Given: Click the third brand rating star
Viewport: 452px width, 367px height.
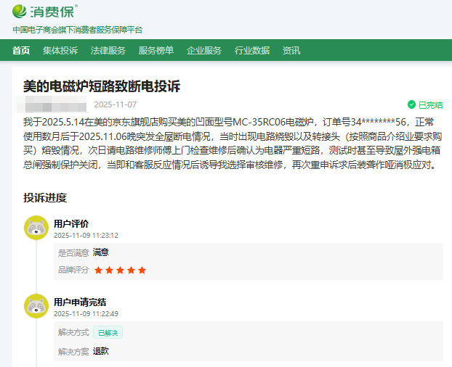Looking at the screenshot, I should coord(120,271).
